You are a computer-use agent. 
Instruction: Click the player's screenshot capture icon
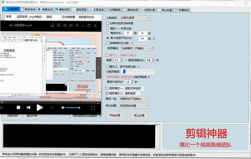(x=59, y=25)
